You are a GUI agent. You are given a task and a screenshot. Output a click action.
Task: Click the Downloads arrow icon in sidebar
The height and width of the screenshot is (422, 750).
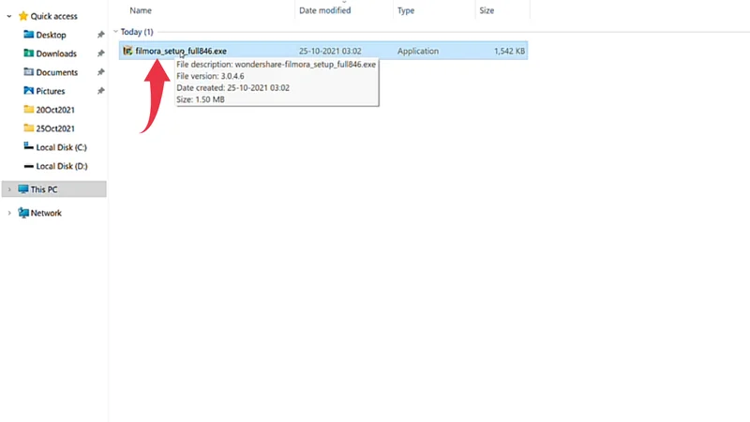[28, 53]
